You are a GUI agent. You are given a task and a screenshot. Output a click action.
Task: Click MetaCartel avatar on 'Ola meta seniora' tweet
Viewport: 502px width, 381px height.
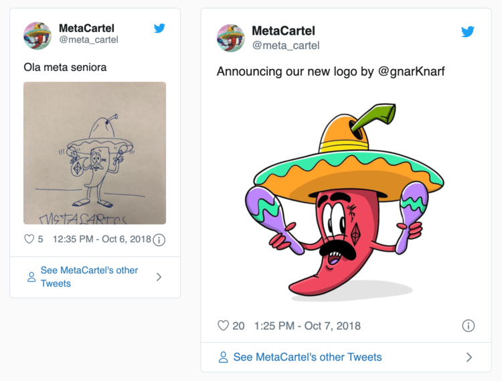tap(37, 35)
